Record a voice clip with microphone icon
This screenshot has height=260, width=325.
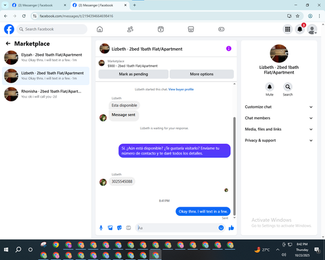pos(101,227)
